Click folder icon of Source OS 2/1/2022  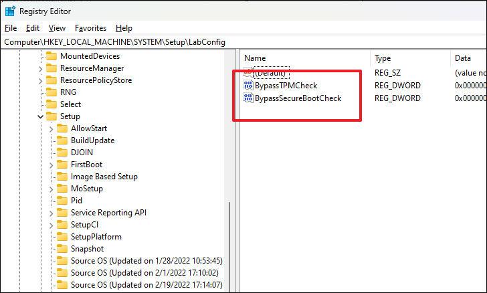point(62,273)
